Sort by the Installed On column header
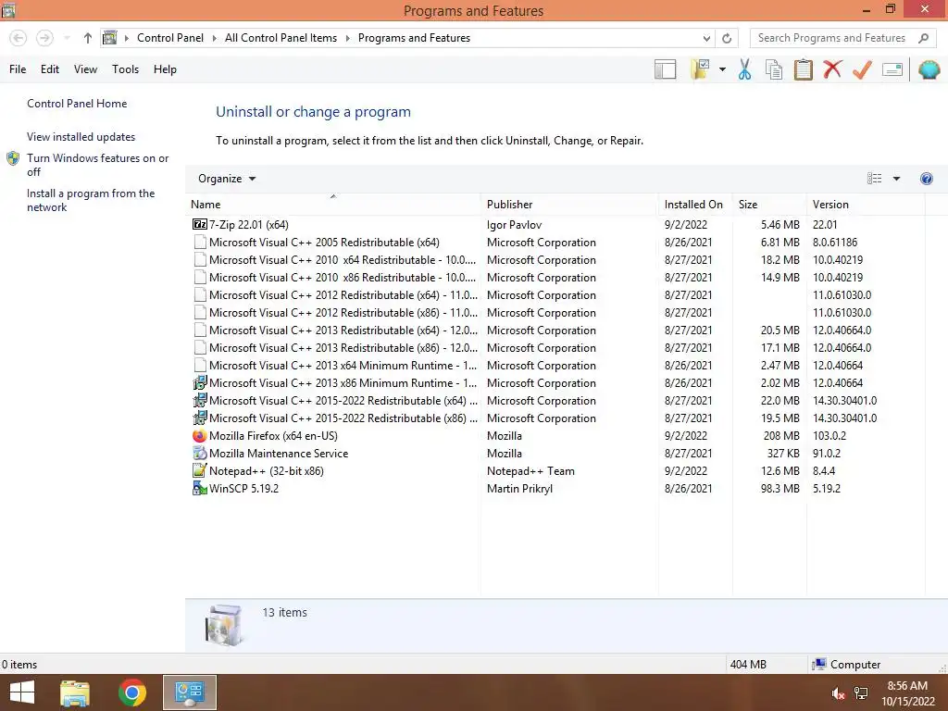948x711 pixels. [694, 205]
